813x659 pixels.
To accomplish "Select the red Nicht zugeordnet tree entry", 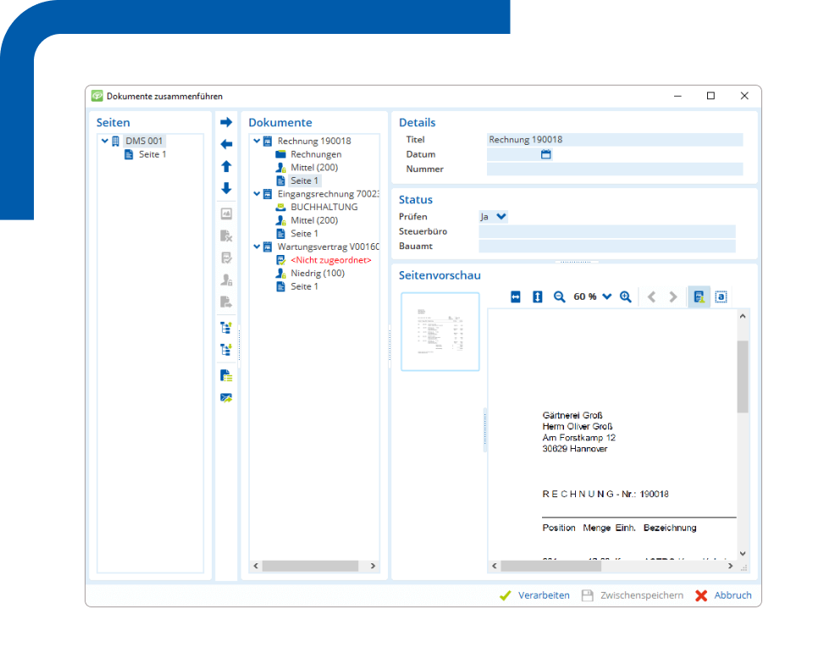I will 330,260.
